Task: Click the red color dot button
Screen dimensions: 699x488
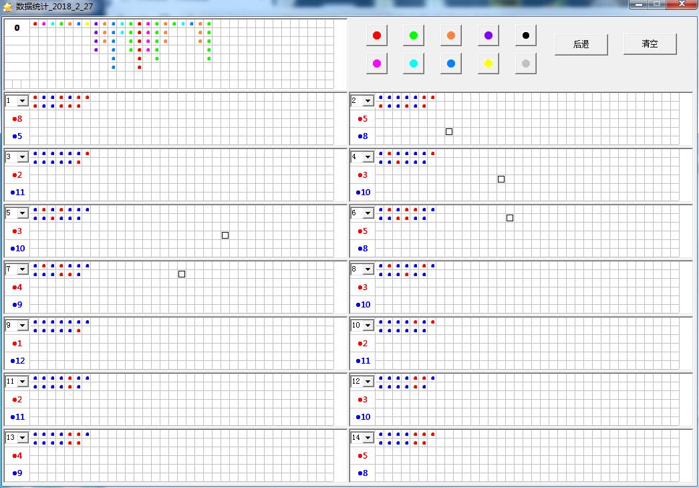Action: [x=377, y=35]
